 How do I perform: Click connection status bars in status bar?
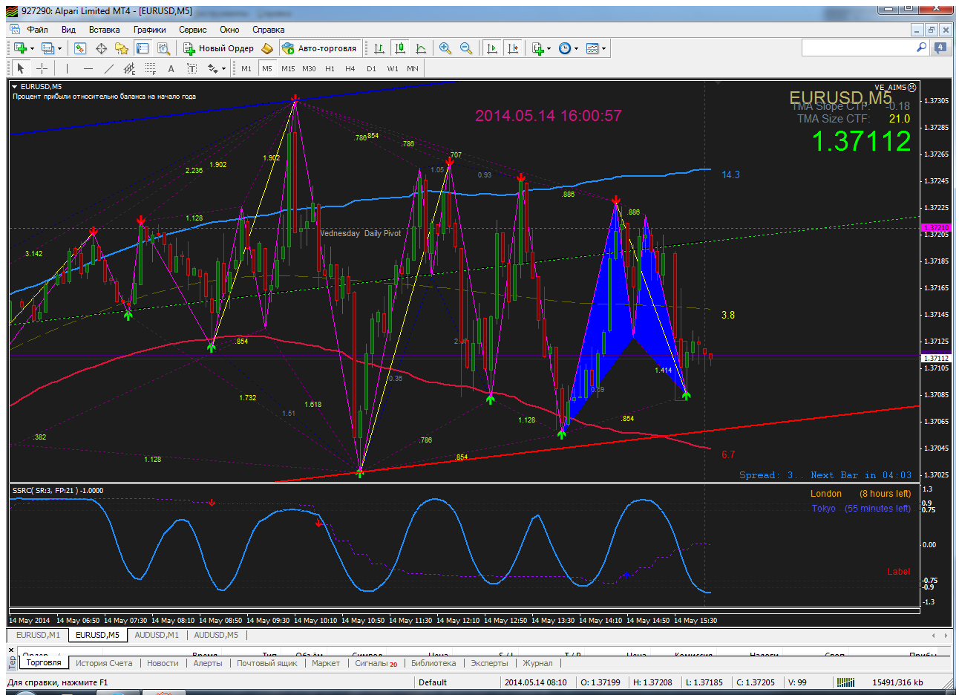click(x=845, y=682)
